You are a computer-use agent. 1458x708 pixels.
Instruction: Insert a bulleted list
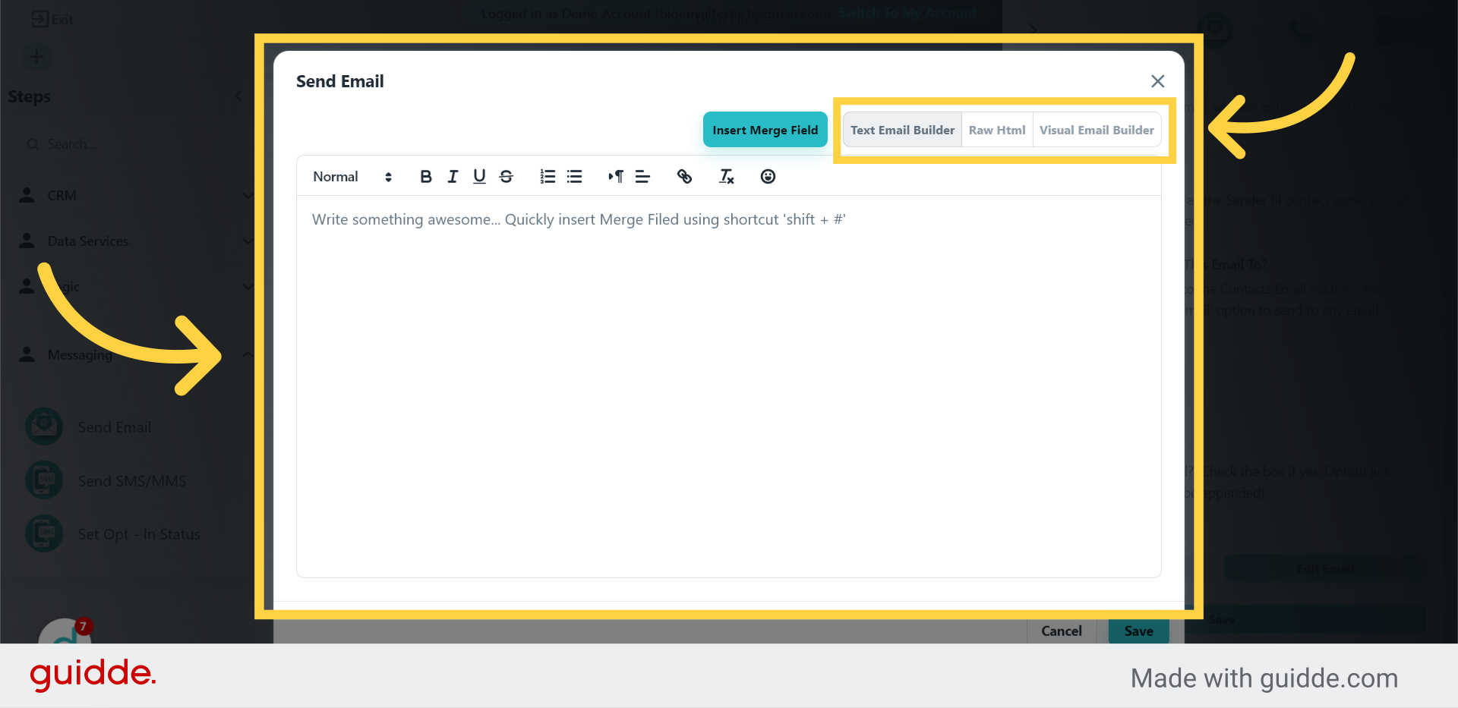[575, 177]
